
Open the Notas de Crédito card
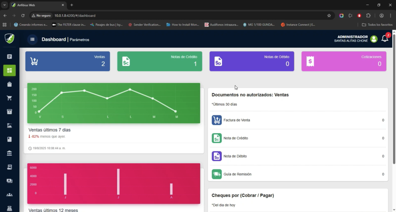pyautogui.click(x=159, y=61)
